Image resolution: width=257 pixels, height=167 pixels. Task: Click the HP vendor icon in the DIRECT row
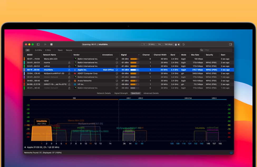click(x=75, y=84)
